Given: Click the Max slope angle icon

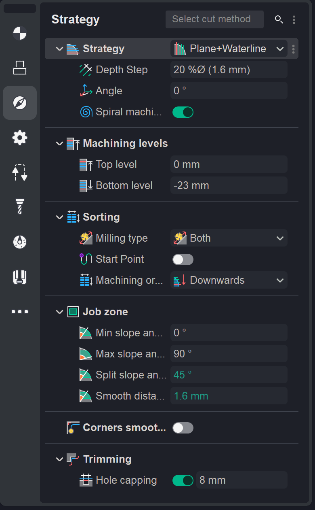Looking at the screenshot, I should [x=86, y=354].
